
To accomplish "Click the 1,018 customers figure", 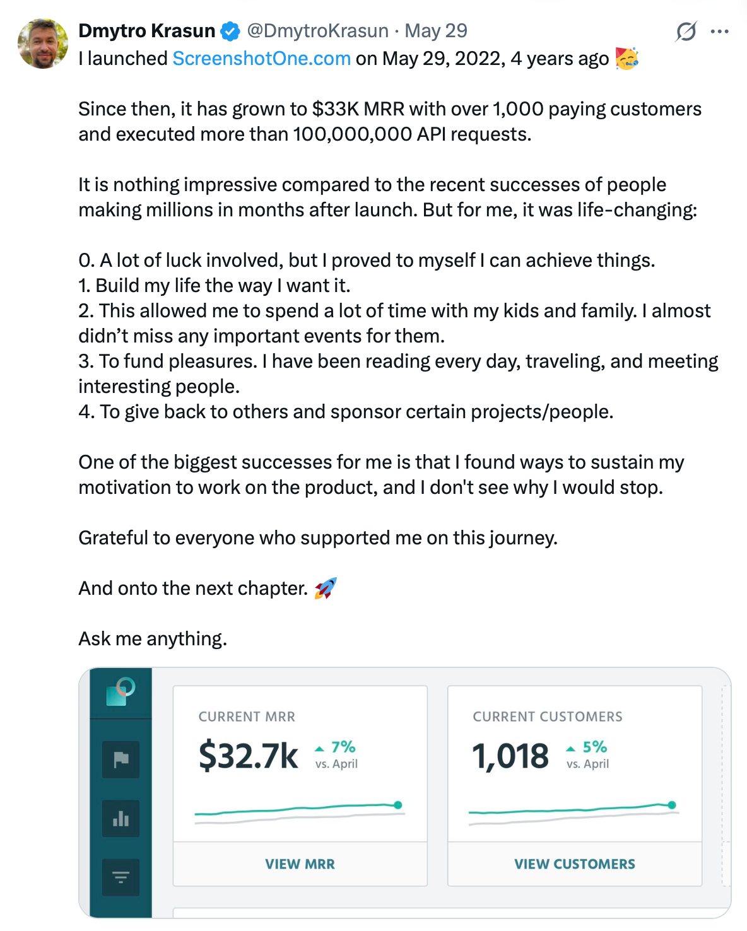I will (x=510, y=756).
